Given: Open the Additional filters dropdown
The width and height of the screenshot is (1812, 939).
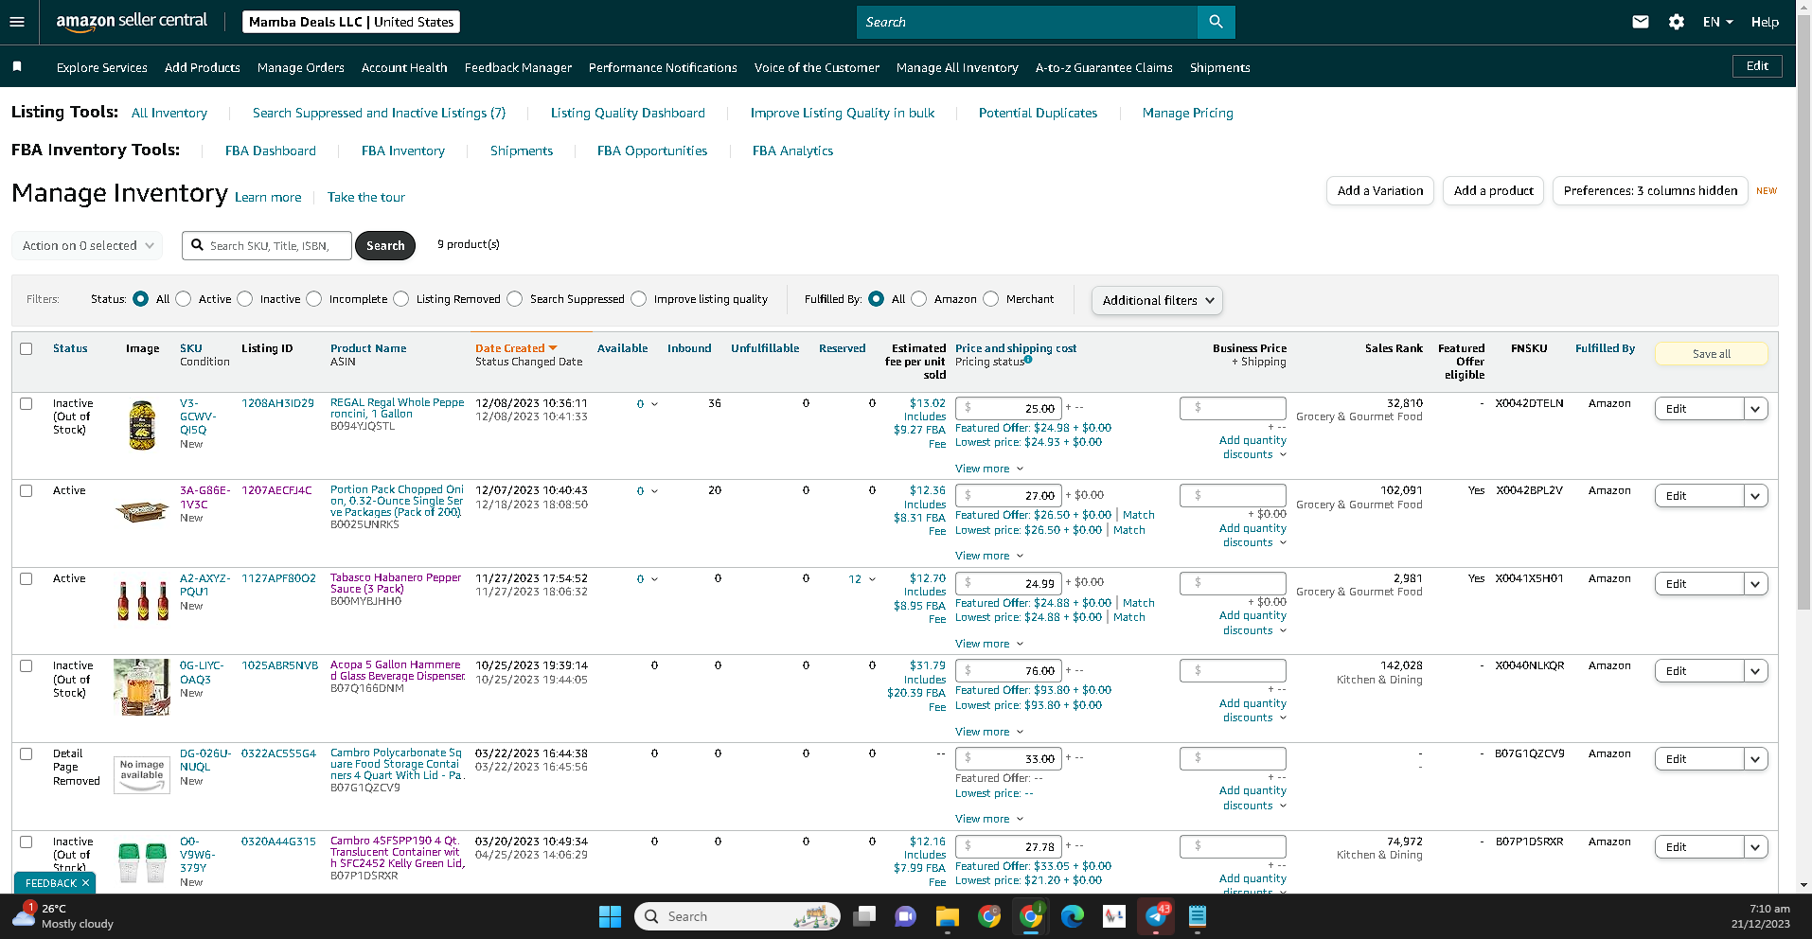Looking at the screenshot, I should [x=1157, y=300].
